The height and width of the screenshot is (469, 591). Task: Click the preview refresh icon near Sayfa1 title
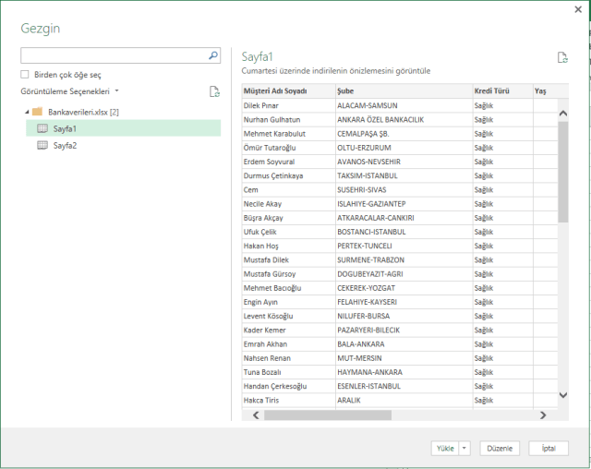562,57
